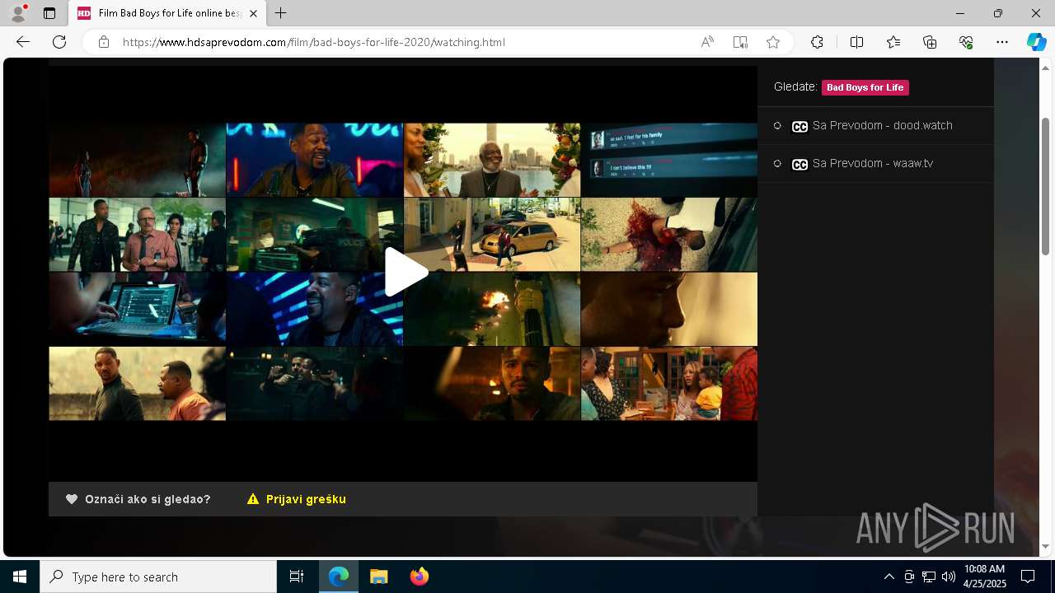The height and width of the screenshot is (593, 1055).
Task: Open the volume control in tray
Action: (x=949, y=577)
